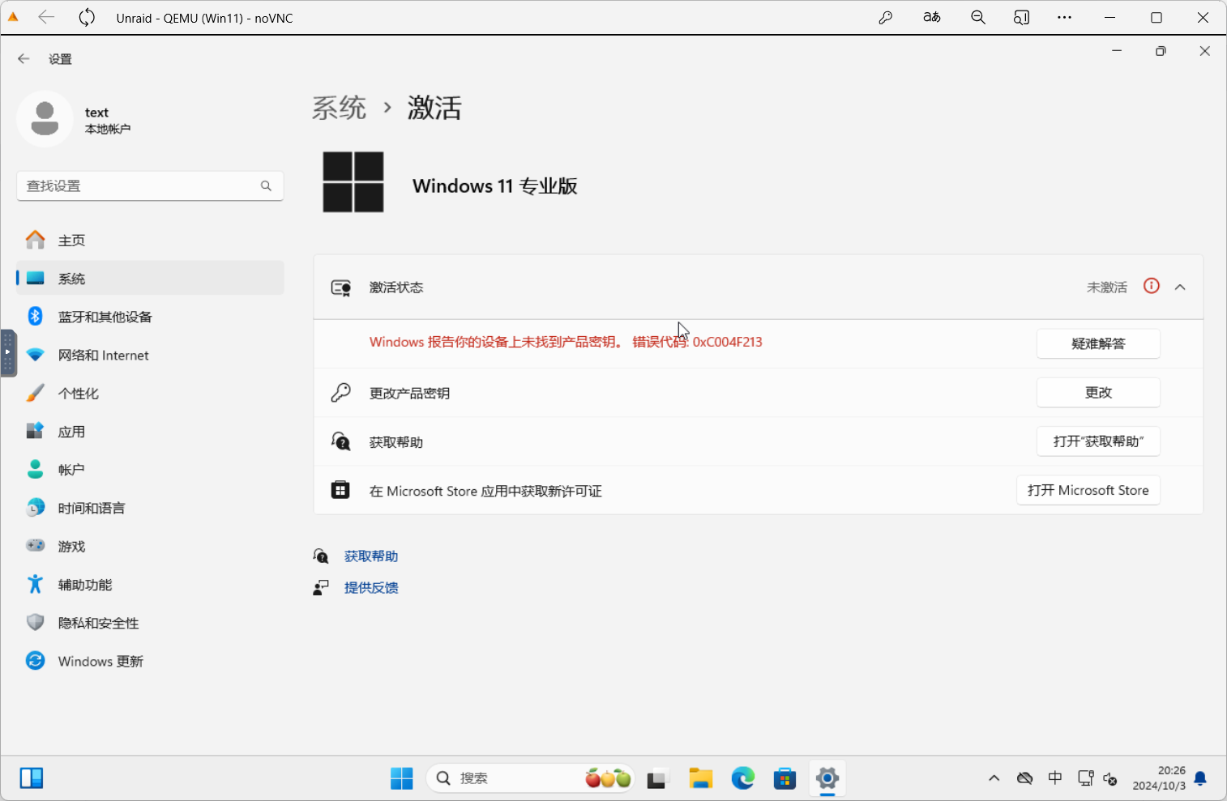This screenshot has width=1227, height=801.
Task: Click the cloud sync off tray icon
Action: point(1025,778)
